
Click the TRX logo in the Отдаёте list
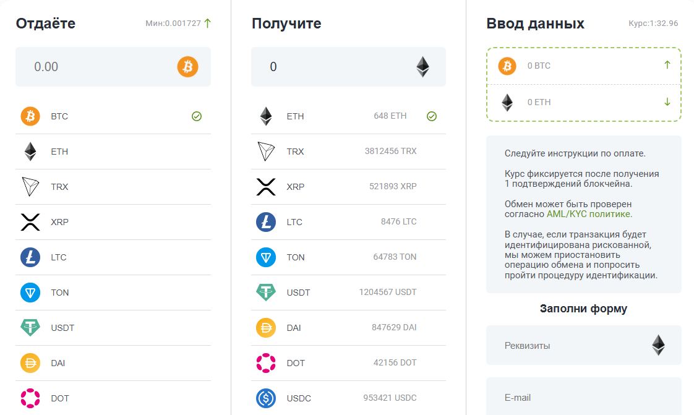coord(30,187)
